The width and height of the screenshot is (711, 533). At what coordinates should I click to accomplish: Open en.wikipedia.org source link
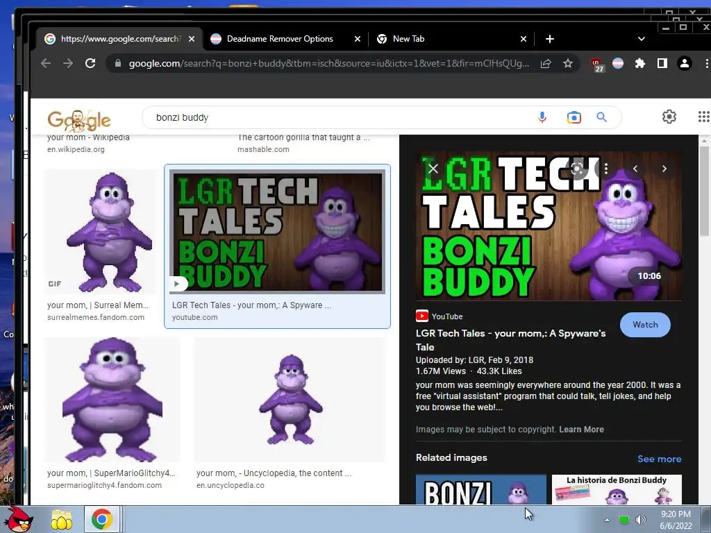pyautogui.click(x=76, y=149)
